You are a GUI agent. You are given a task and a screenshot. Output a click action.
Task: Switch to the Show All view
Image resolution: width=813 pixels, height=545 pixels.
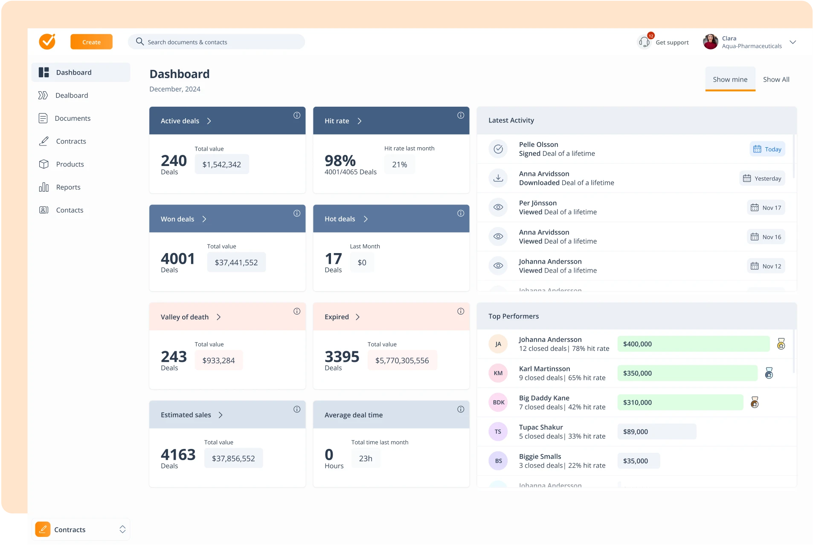click(776, 79)
